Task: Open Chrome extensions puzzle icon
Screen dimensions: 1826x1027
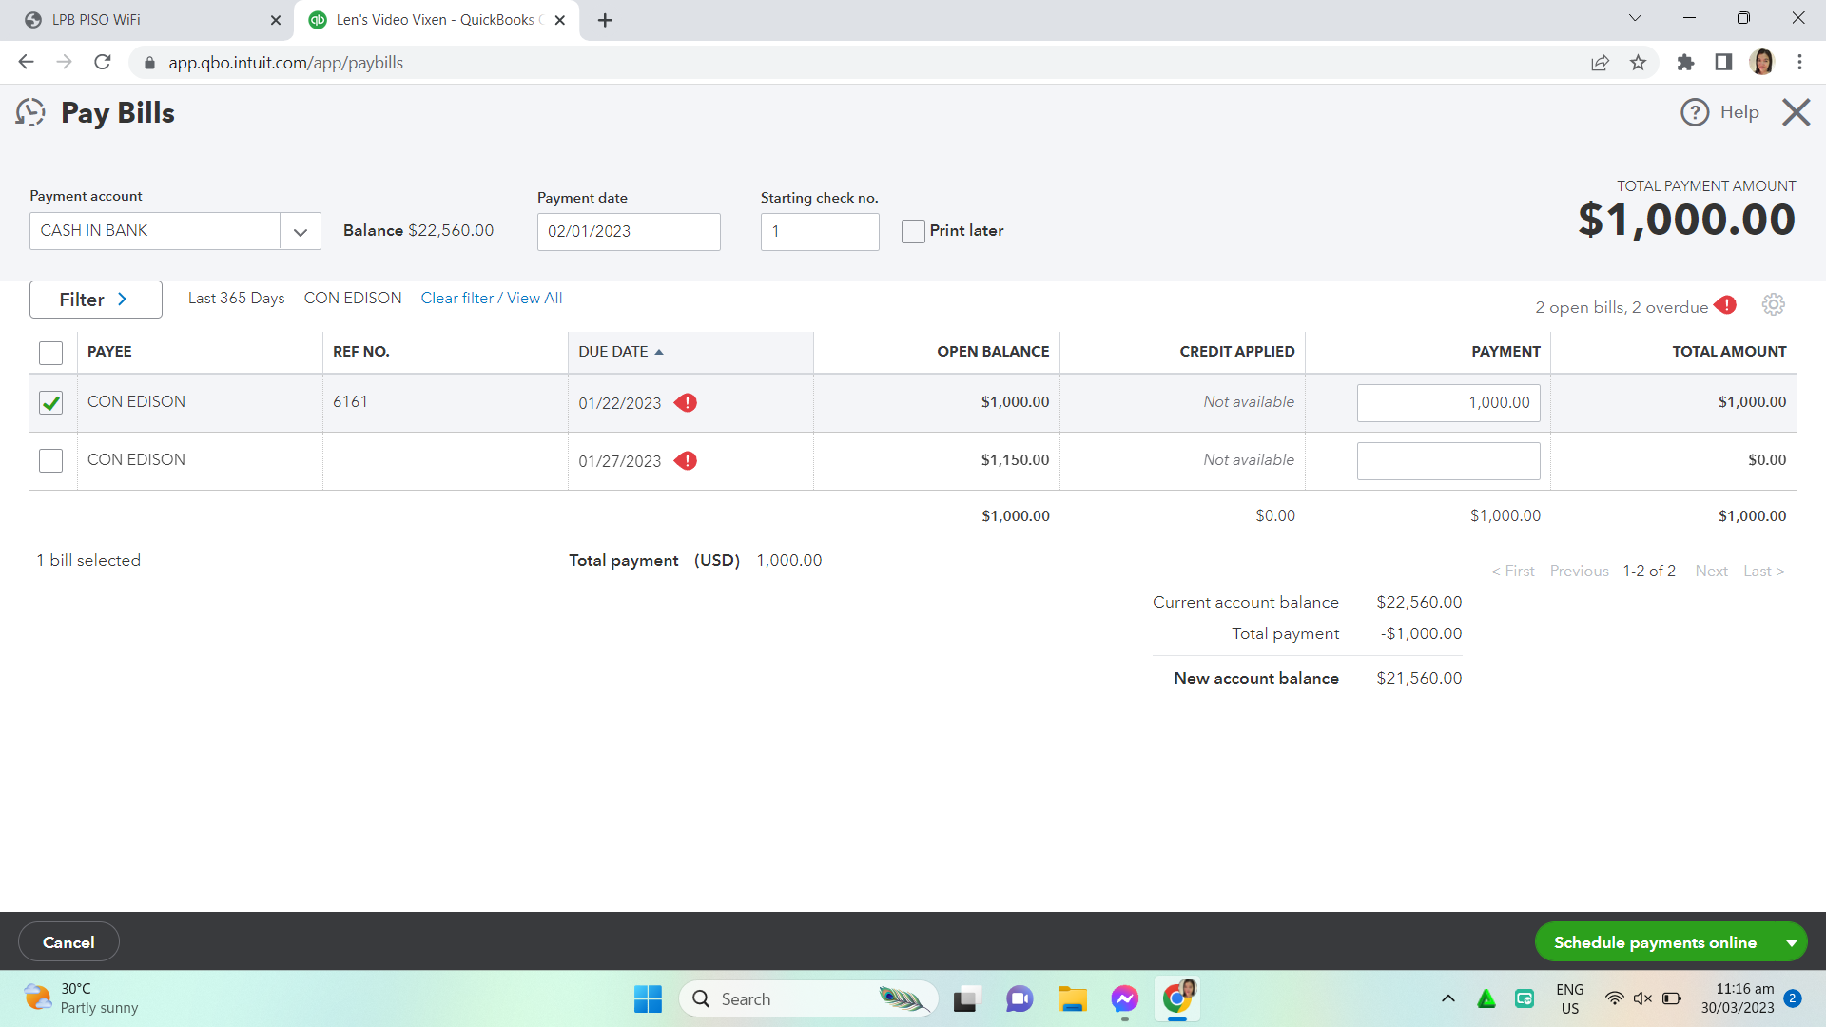Action: [x=1685, y=63]
